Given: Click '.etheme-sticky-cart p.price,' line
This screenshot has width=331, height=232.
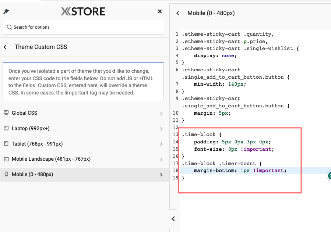Looking at the screenshot, I should pos(225,42).
